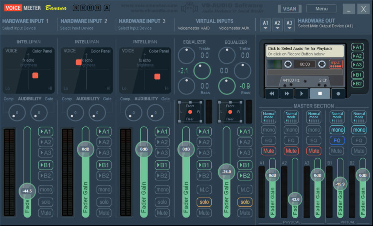The width and height of the screenshot is (373, 226).
Task: Mute the Voicemeeter AUX strip
Action: (x=245, y=213)
